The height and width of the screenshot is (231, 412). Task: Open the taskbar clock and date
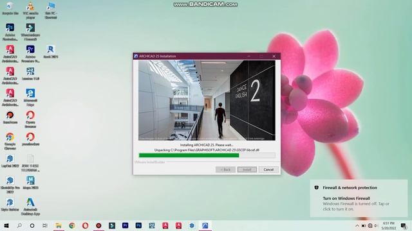coord(389,226)
